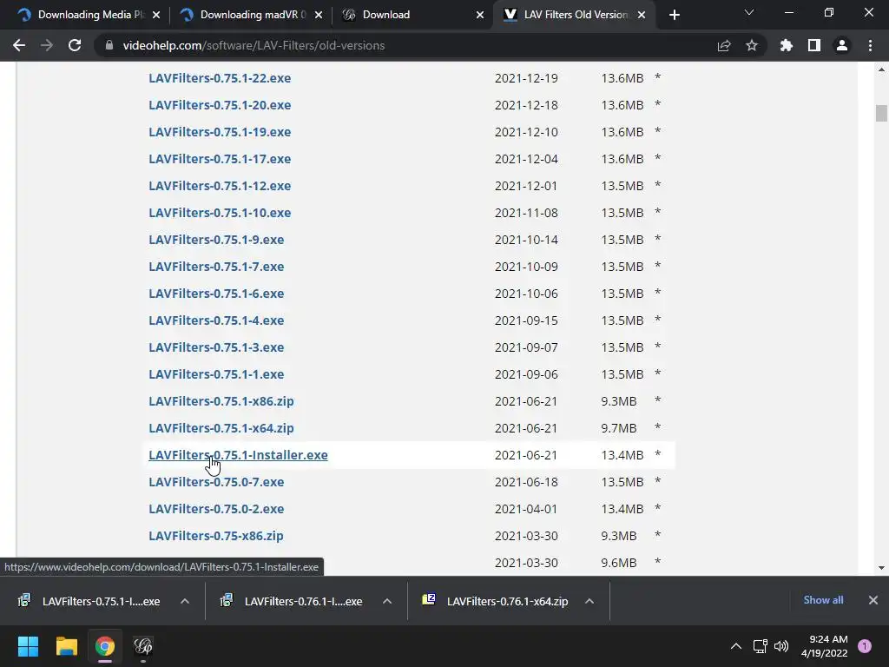Open the LAVFilters-0.75.1-7.exe link
The width and height of the screenshot is (889, 667).
[216, 267]
